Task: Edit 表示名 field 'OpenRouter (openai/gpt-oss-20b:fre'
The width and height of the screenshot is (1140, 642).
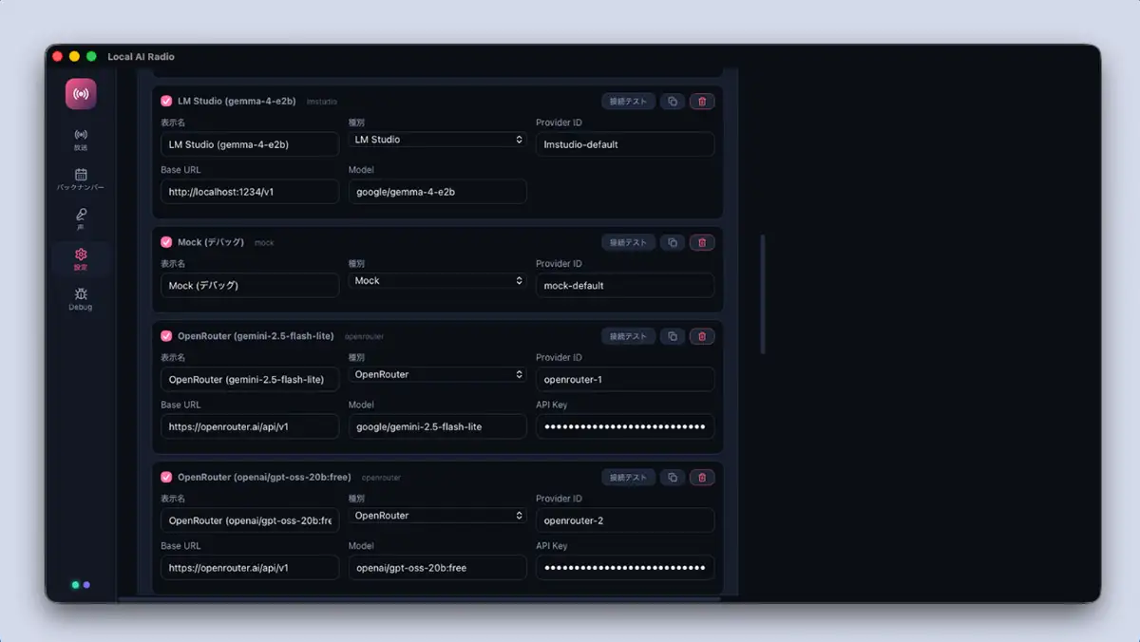Action: tap(250, 520)
